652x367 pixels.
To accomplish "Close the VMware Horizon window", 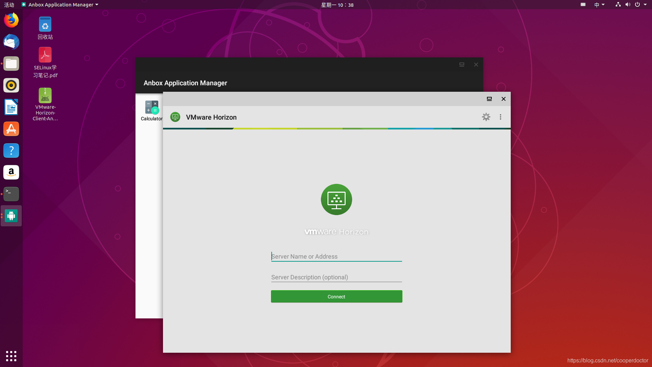I will click(x=503, y=99).
